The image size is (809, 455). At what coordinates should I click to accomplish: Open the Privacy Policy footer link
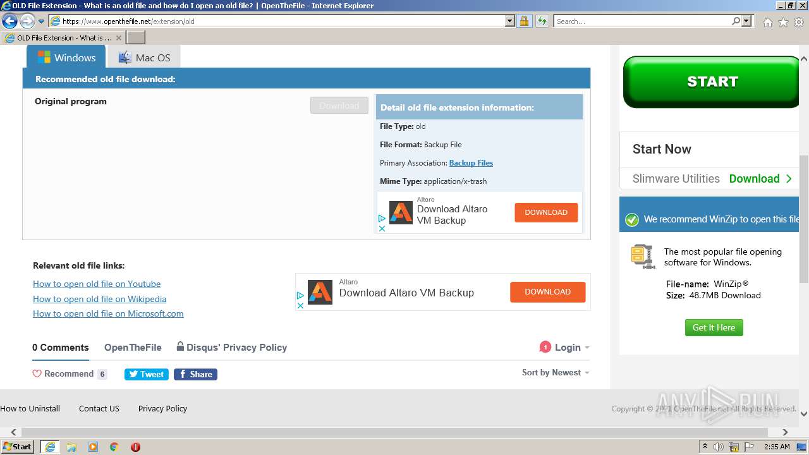[x=162, y=408]
